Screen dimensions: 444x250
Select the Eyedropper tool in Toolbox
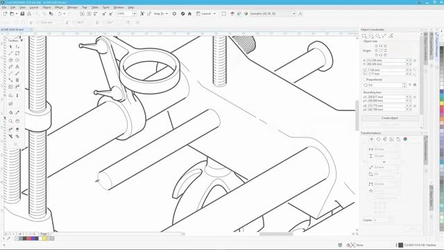[x=17, y=112]
